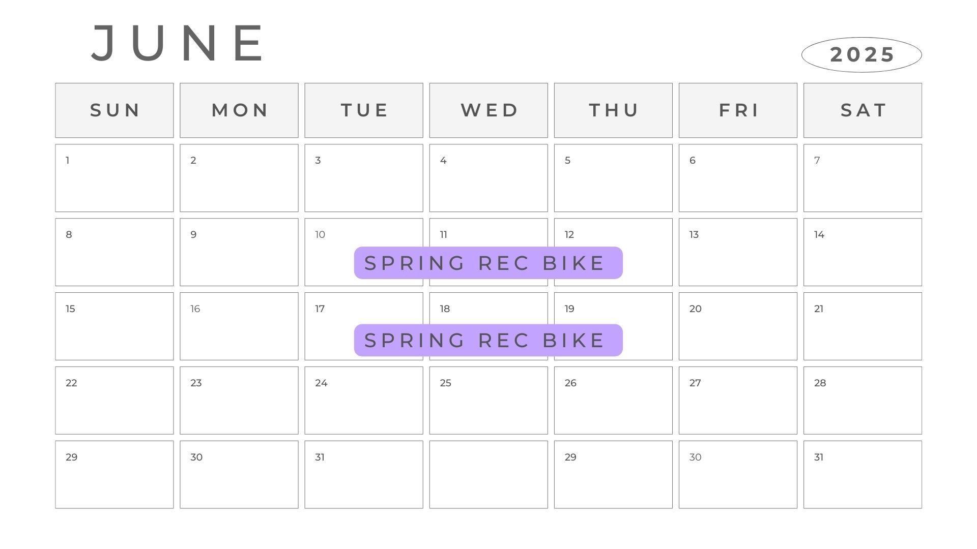Viewport: 977px width, 549px height.
Task: Click the day cell for June 7
Action: coord(863,178)
